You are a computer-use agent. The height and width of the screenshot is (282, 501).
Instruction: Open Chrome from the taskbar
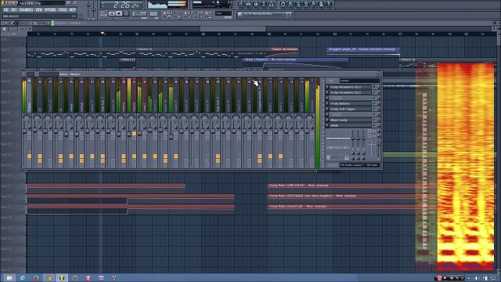click(x=49, y=278)
